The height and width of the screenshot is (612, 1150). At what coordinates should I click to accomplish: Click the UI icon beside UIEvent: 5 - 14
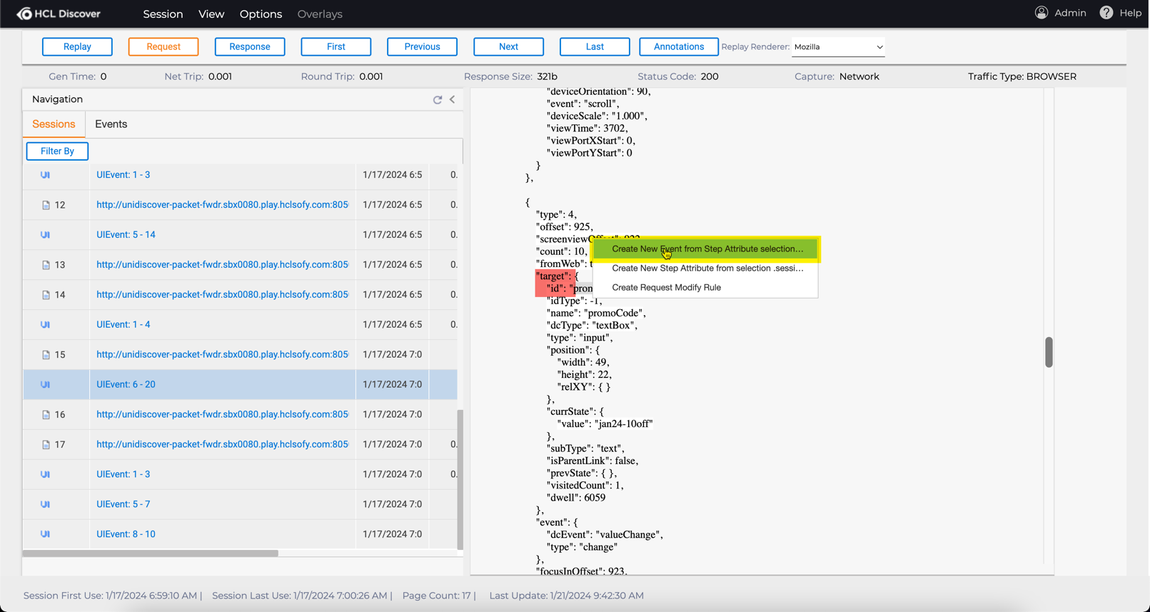pyautogui.click(x=45, y=235)
